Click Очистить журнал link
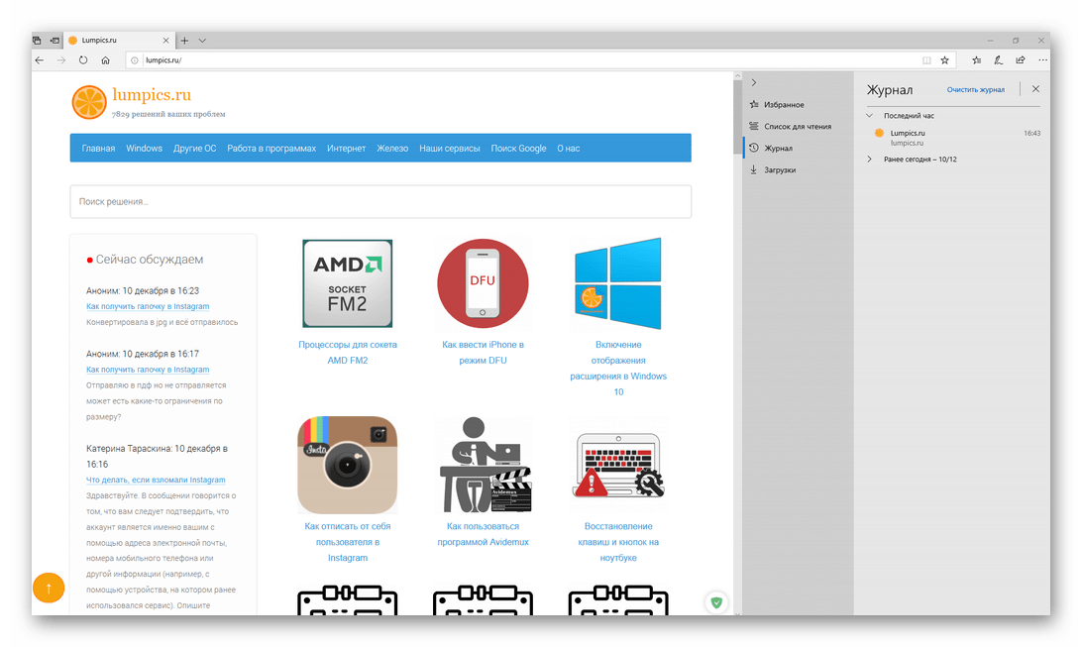 (x=975, y=90)
